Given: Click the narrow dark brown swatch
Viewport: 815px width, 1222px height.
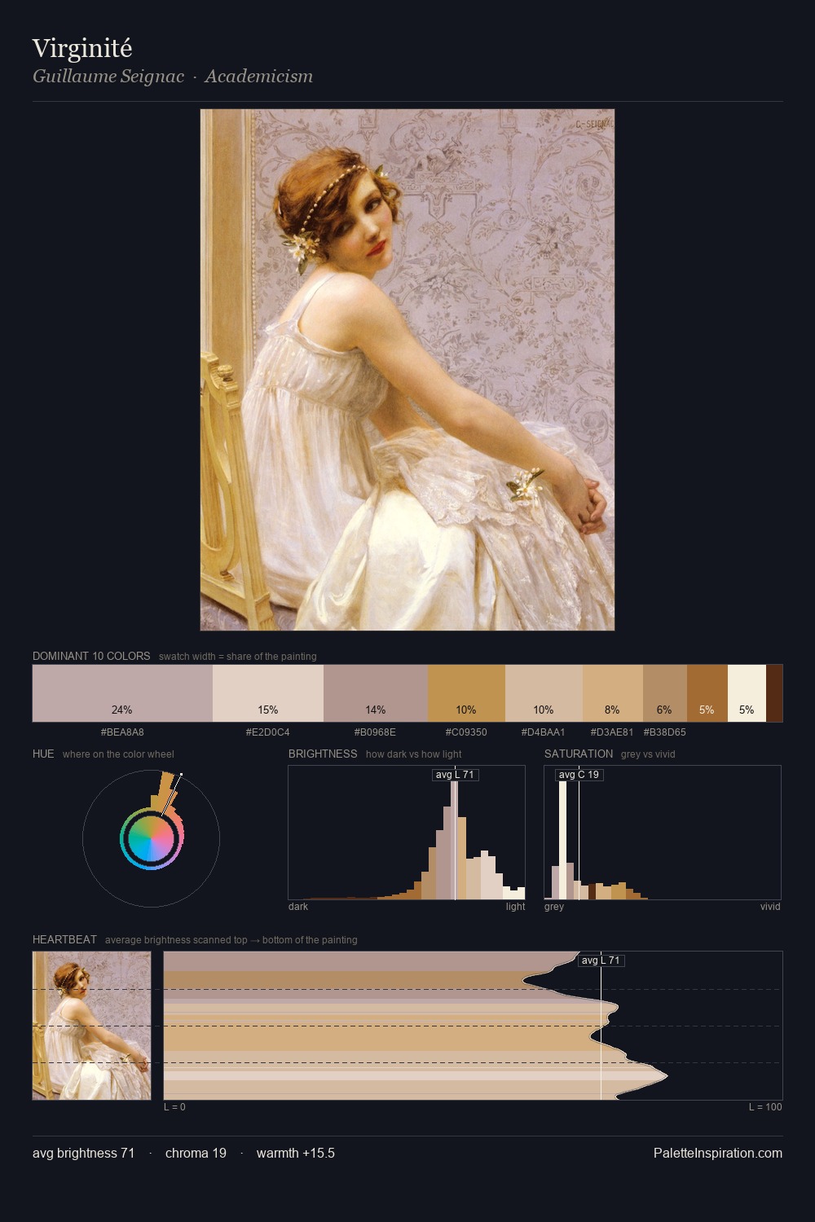Looking at the screenshot, I should pos(774,693).
